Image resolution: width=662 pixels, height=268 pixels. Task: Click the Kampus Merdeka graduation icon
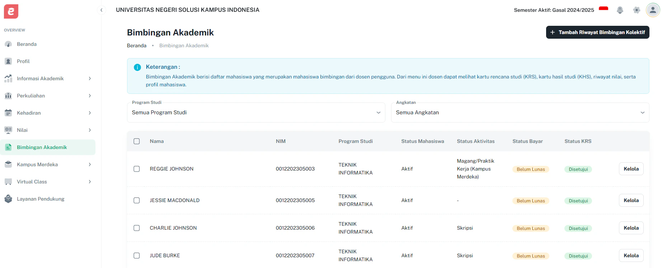pos(8,164)
